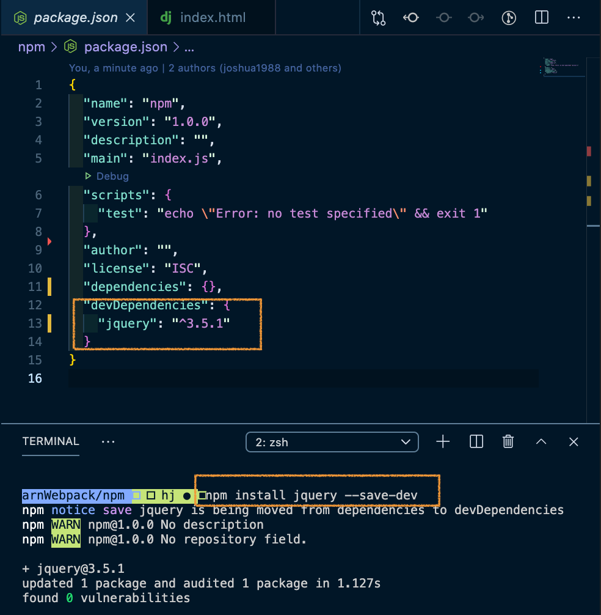
Task: Click the yellow change marker beside line 11
Action: (50, 286)
